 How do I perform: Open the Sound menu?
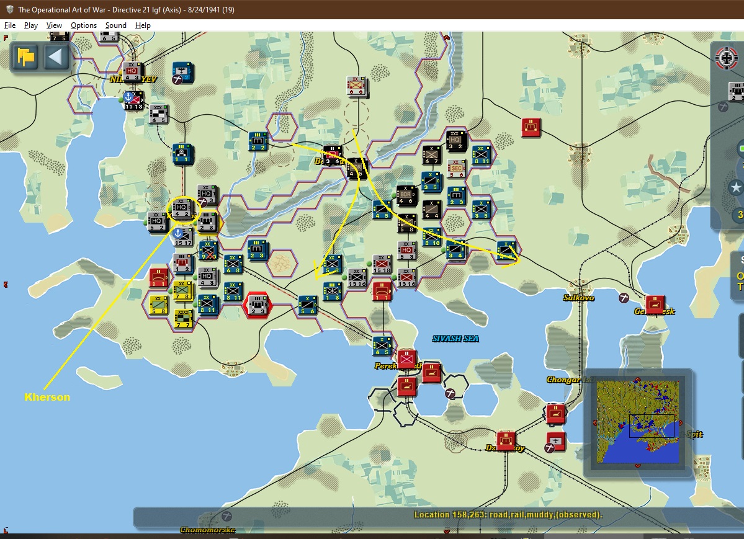116,25
